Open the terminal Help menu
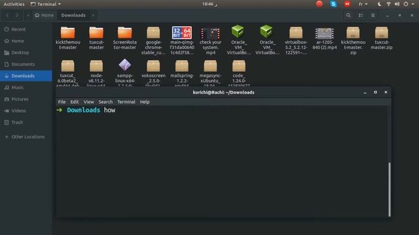419x235 pixels. (145, 102)
